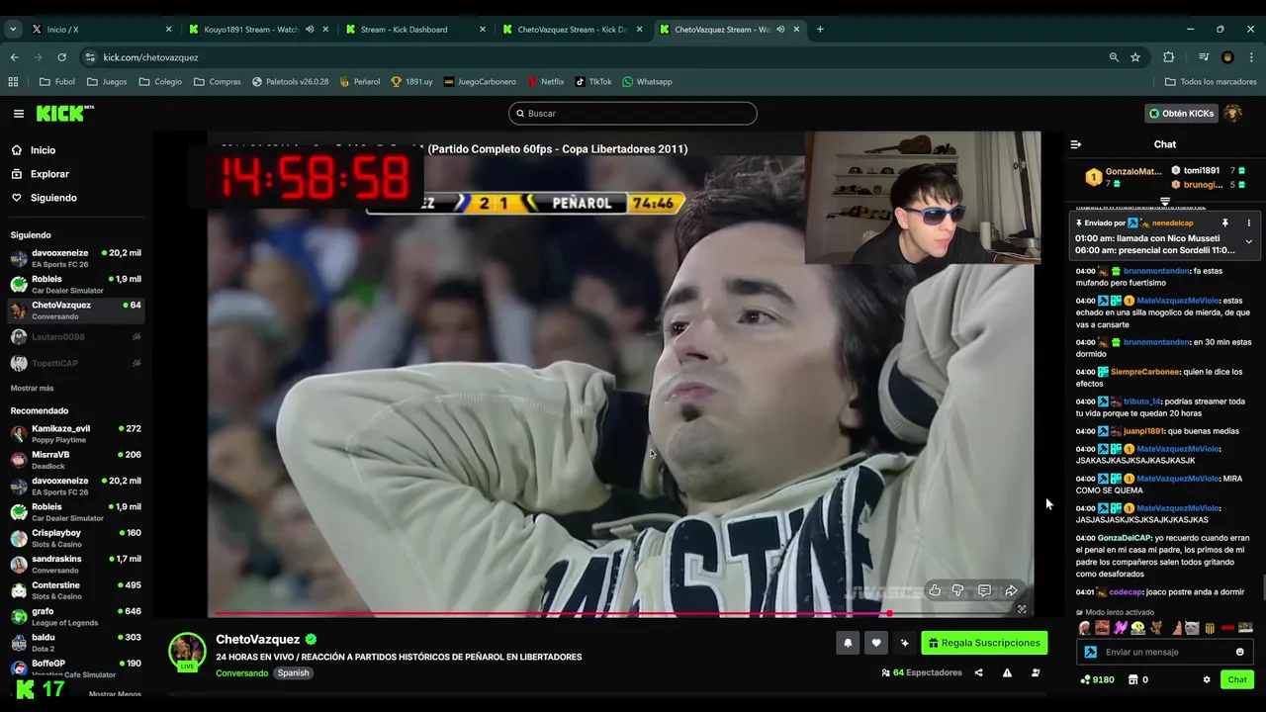Open browser tab search dropdown
The height and width of the screenshot is (712, 1266).
click(13, 30)
